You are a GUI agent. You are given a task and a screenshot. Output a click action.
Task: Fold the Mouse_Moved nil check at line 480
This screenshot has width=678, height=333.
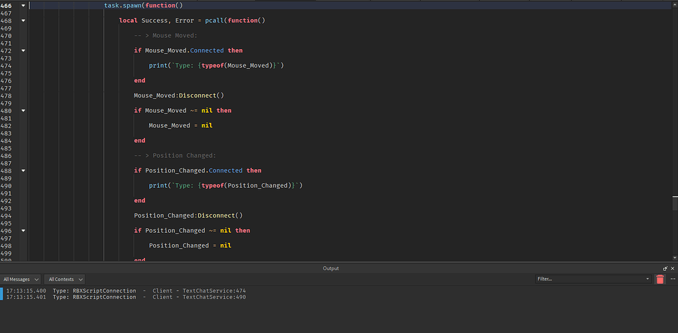24,111
